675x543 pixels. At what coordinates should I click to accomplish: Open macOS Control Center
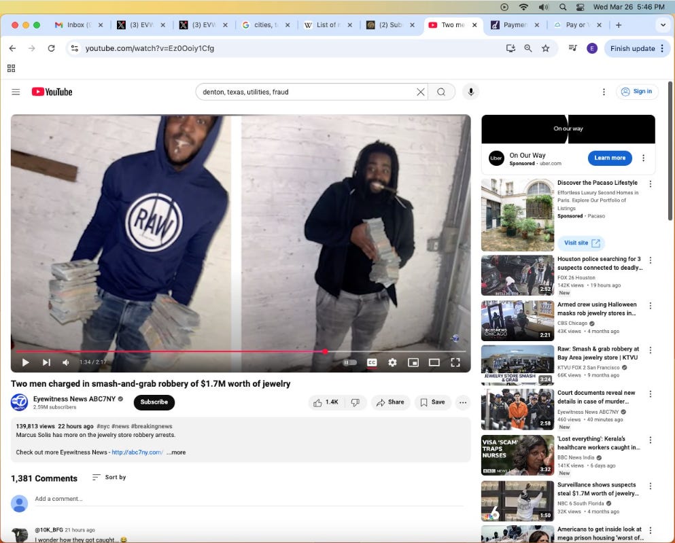(581, 7)
